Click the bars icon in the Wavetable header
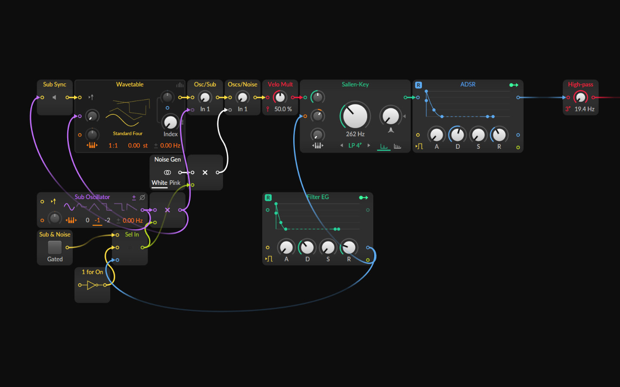The height and width of the screenshot is (387, 620). point(180,85)
